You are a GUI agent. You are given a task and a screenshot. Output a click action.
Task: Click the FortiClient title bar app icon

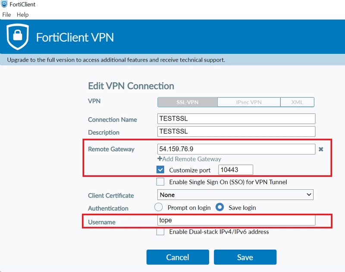[x=4, y=4]
